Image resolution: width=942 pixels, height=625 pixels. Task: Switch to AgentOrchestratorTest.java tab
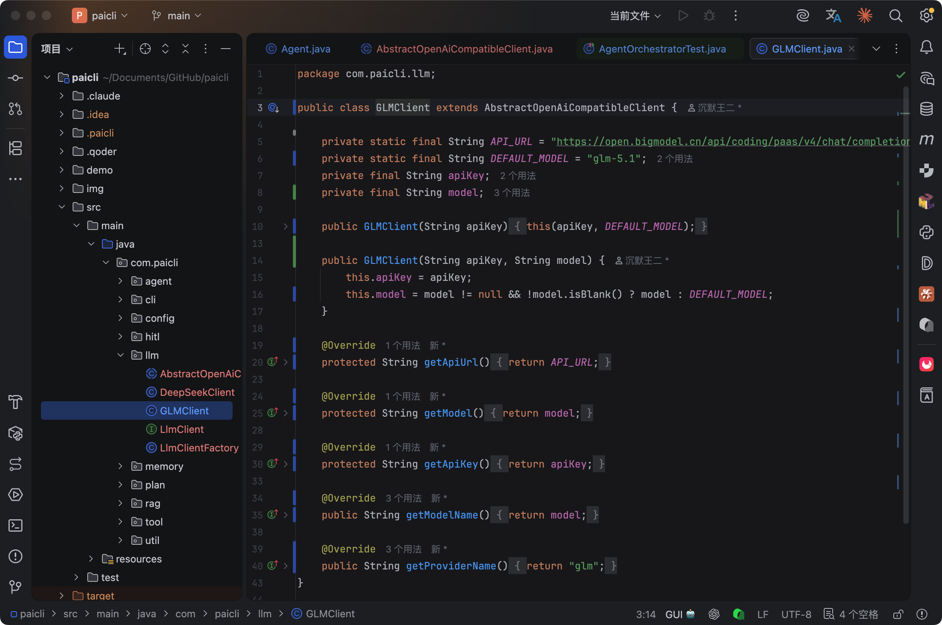pyautogui.click(x=661, y=49)
